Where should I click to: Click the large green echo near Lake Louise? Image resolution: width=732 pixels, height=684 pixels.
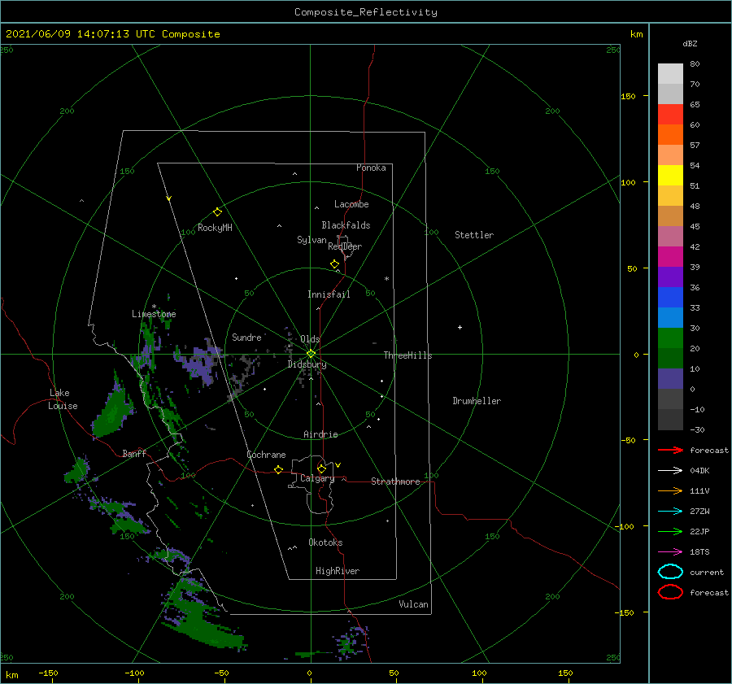tap(111, 412)
